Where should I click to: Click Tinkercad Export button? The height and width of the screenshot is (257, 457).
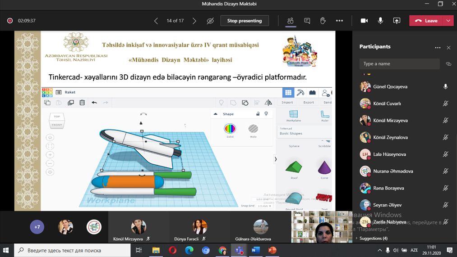(x=309, y=102)
